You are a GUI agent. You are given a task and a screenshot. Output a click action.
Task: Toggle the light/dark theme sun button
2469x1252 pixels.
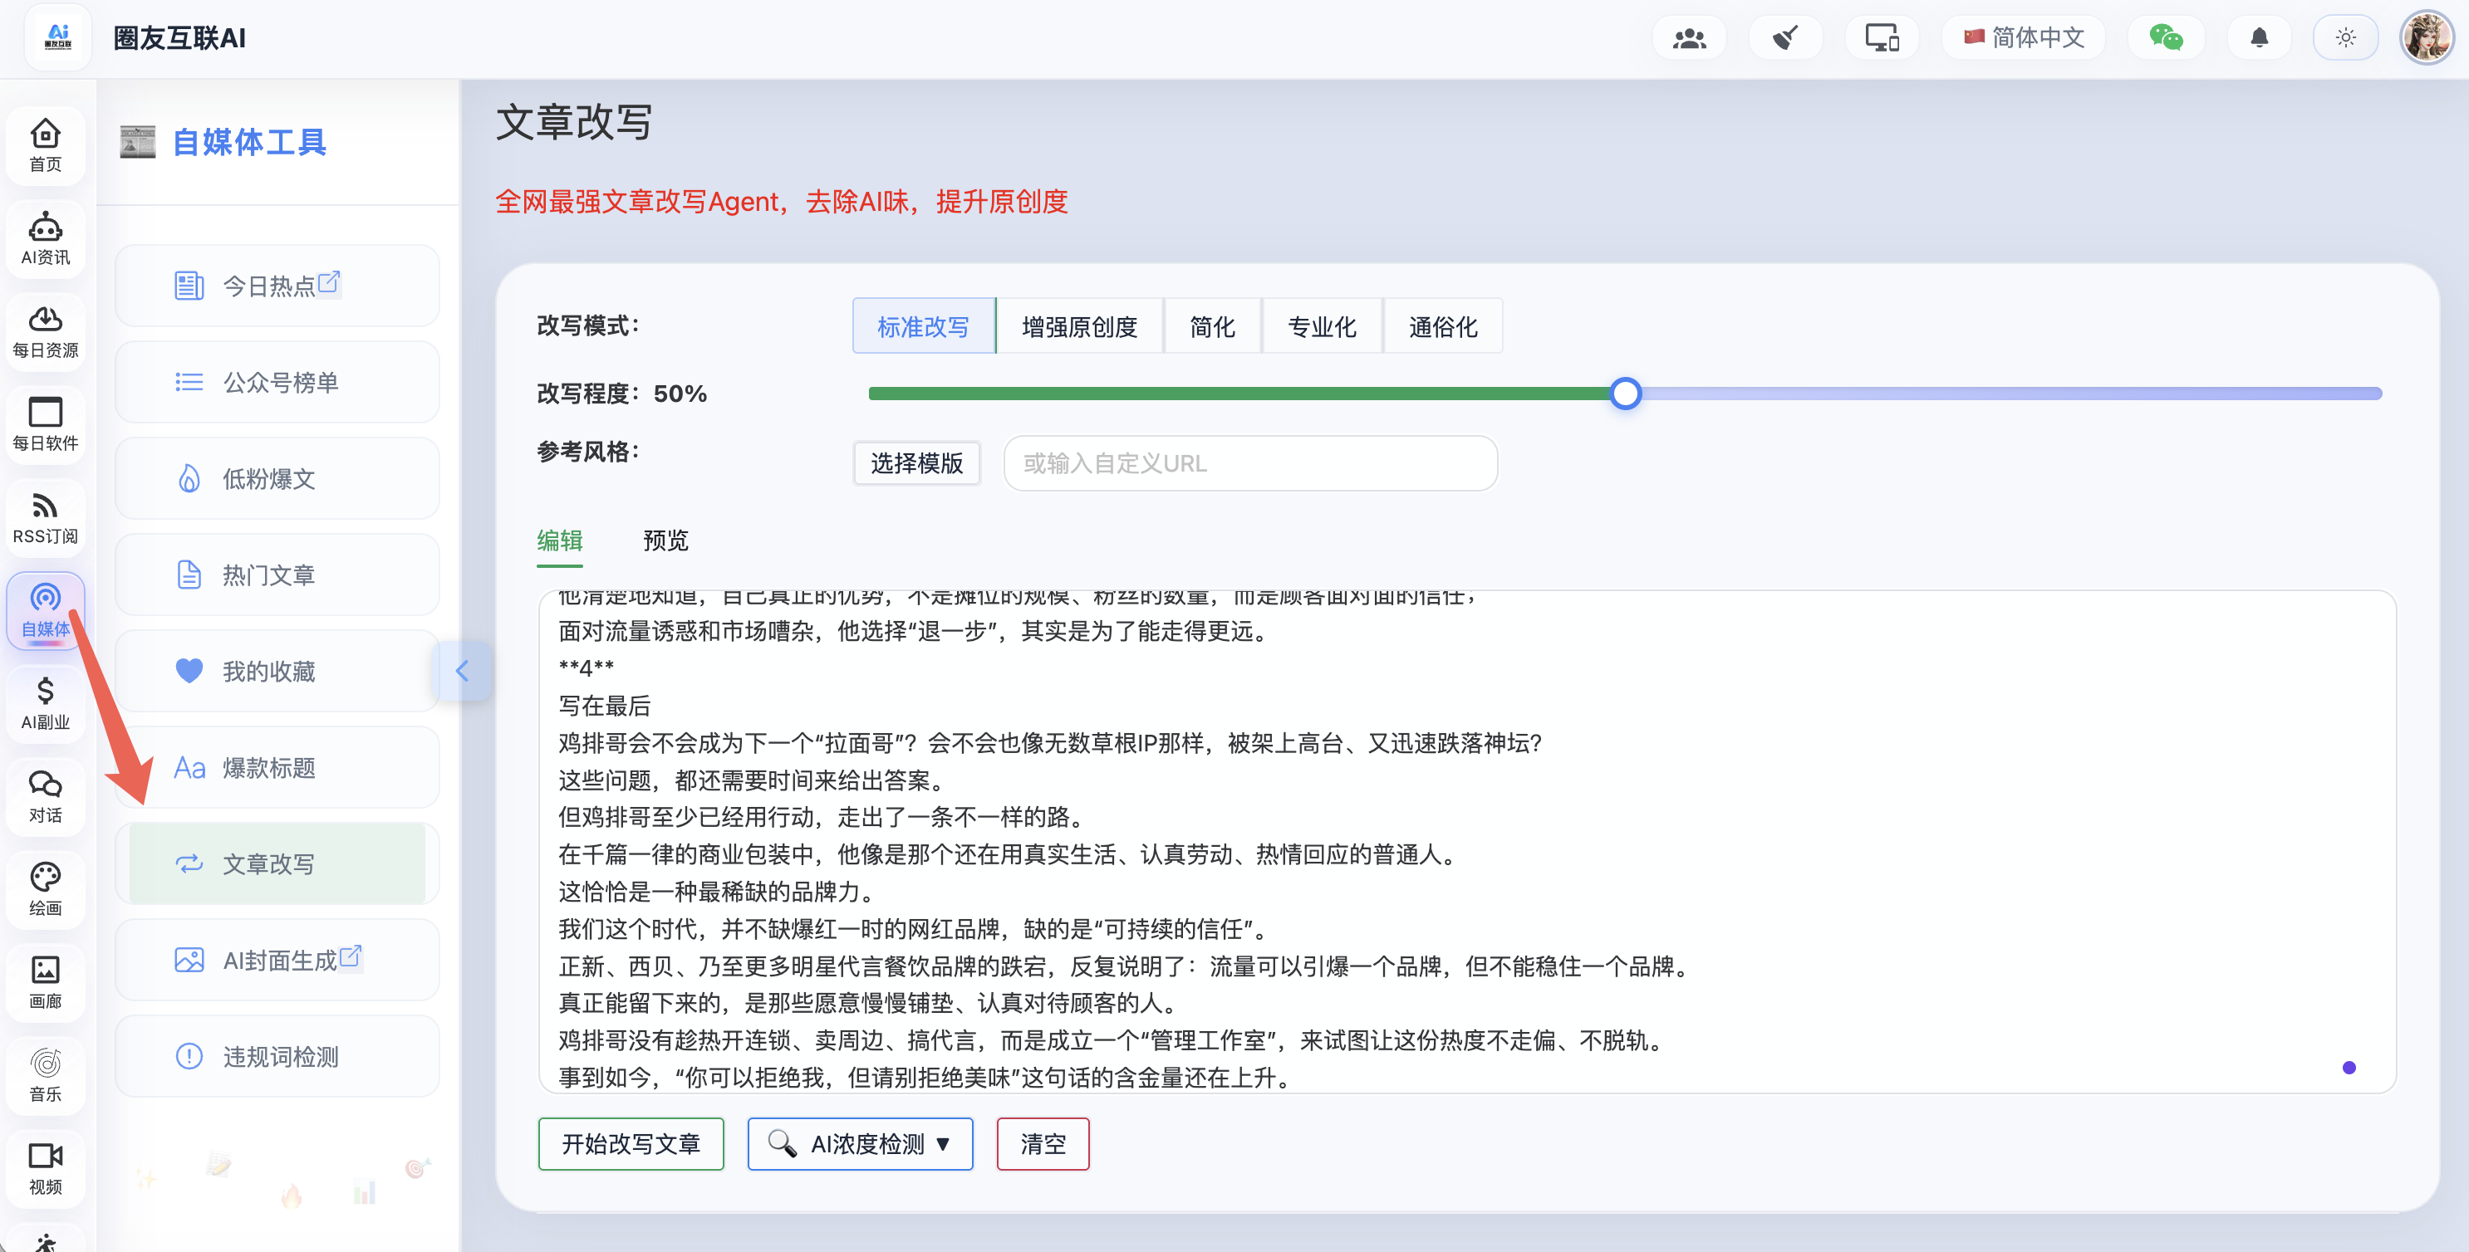[2345, 38]
